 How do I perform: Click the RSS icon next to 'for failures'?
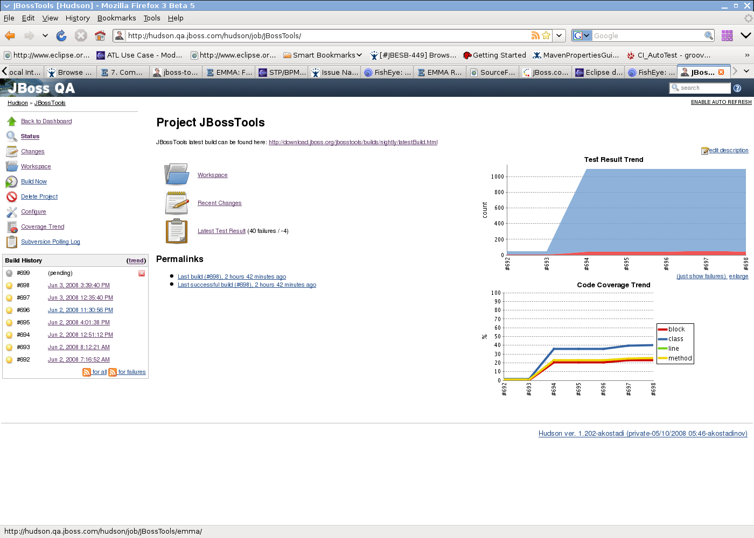coord(113,372)
